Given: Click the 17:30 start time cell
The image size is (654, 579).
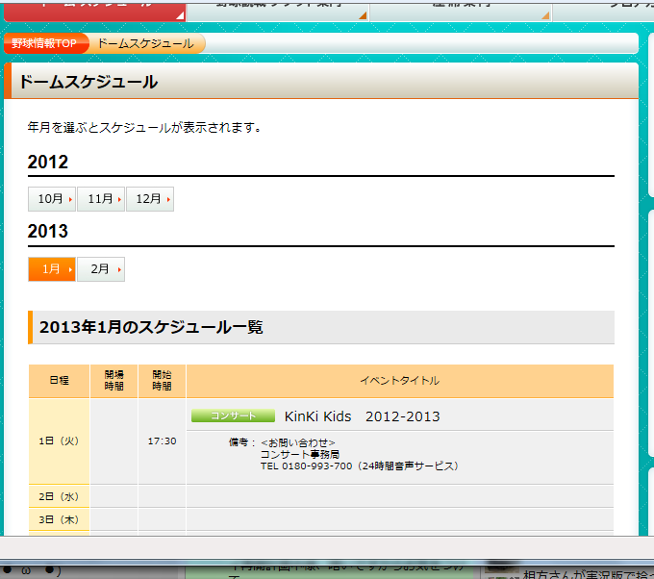Looking at the screenshot, I should [162, 441].
